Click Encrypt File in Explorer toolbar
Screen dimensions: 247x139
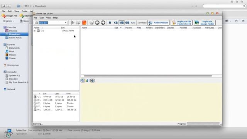click(10, 16)
